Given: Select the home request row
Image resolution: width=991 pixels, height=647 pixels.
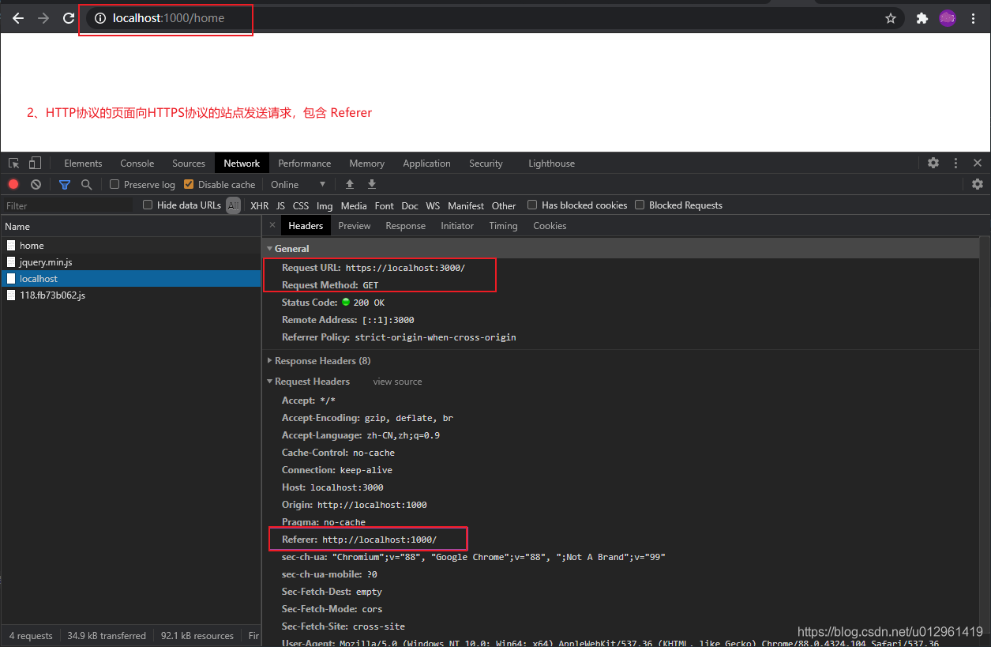Looking at the screenshot, I should 130,246.
